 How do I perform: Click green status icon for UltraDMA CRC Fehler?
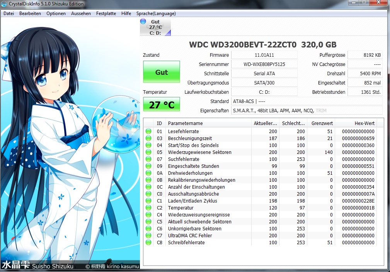148,235
